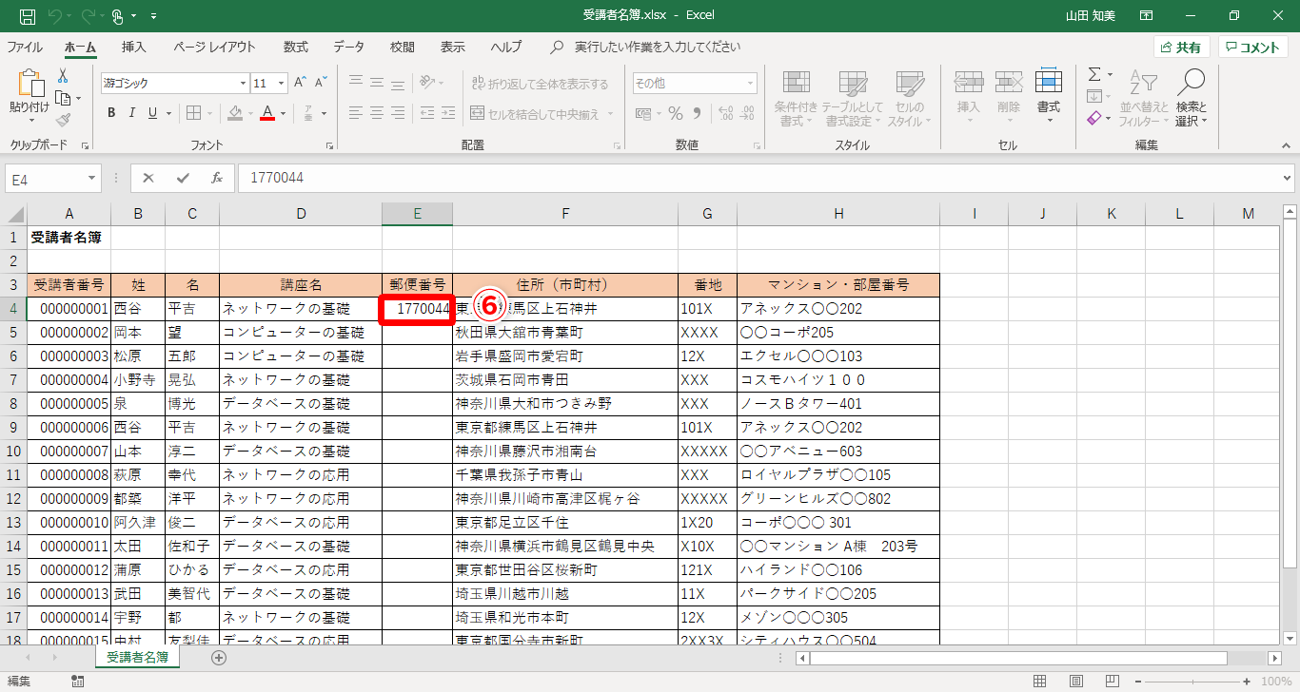
Task: Add a new sheet with the plus icon
Action: 219,658
